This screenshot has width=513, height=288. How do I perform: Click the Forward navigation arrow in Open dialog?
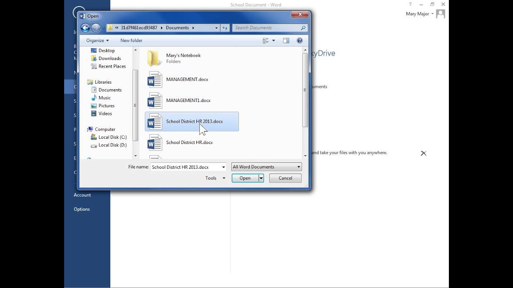96,28
